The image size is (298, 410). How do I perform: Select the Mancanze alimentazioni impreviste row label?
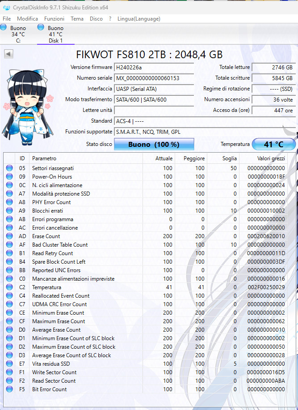pos(73,279)
